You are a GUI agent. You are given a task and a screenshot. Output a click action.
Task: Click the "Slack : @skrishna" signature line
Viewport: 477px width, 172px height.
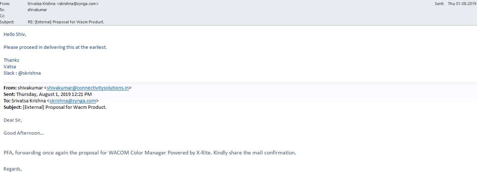coord(22,73)
